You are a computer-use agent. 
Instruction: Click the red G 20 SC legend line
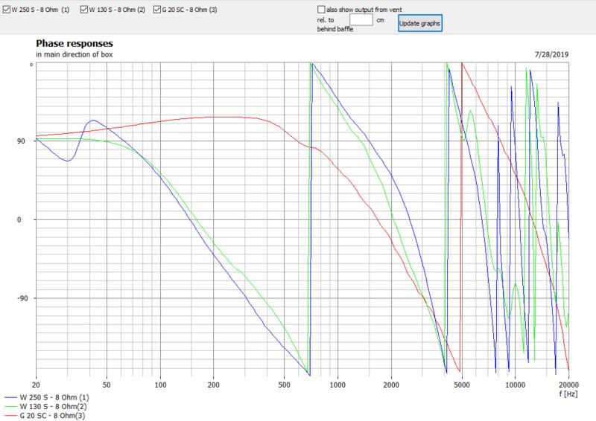(9, 415)
